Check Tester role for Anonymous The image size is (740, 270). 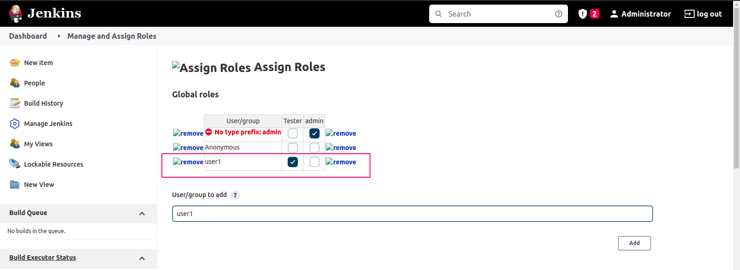click(293, 148)
